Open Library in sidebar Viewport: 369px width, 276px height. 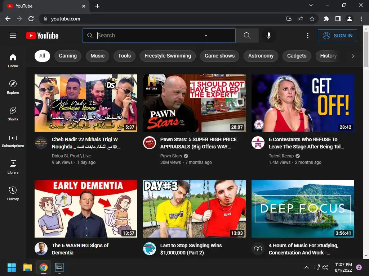(x=13, y=167)
